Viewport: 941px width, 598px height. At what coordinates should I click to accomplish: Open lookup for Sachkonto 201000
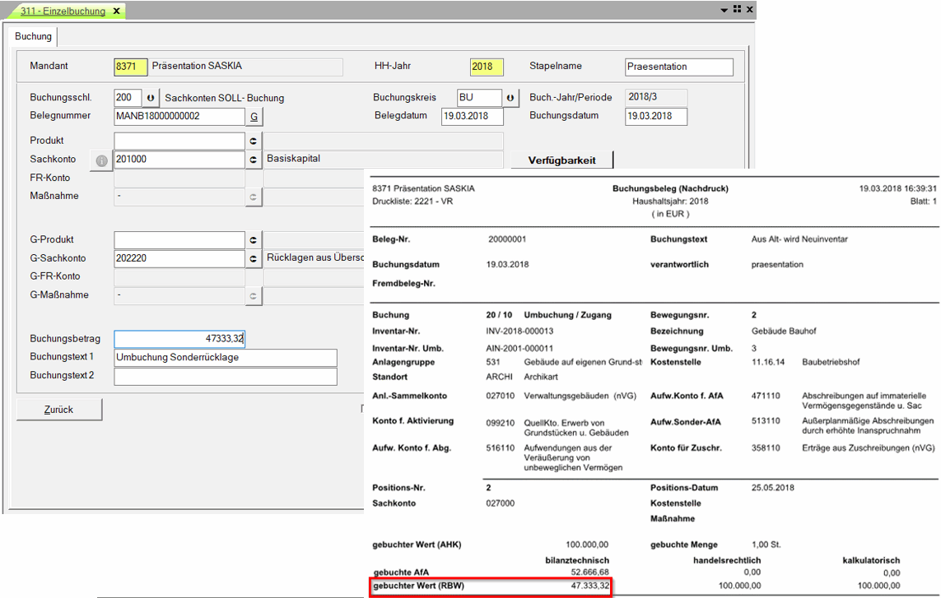coord(254,160)
